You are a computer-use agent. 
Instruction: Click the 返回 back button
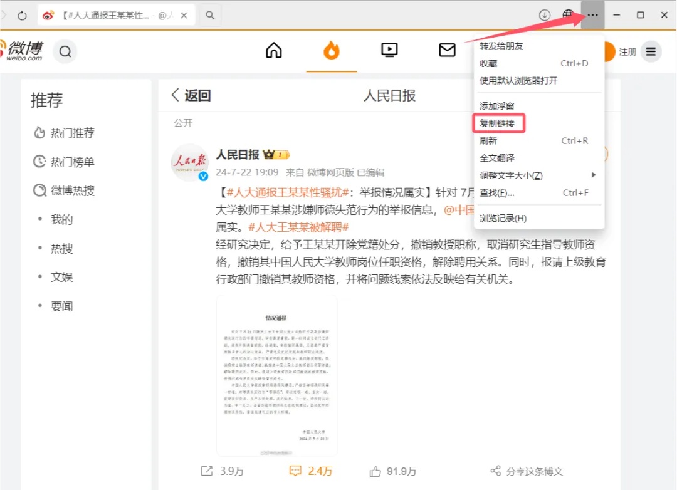(191, 95)
